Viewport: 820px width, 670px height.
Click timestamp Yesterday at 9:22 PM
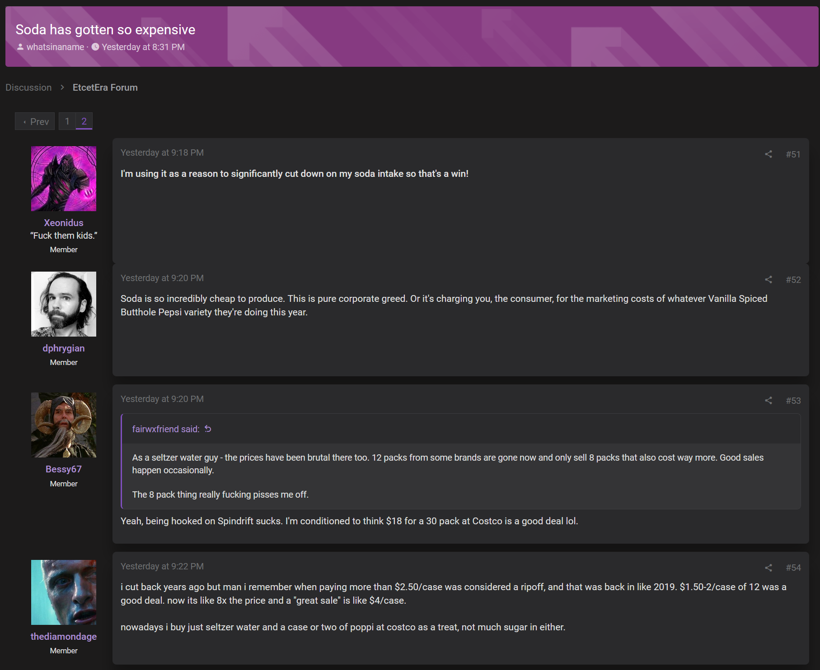[x=162, y=566]
